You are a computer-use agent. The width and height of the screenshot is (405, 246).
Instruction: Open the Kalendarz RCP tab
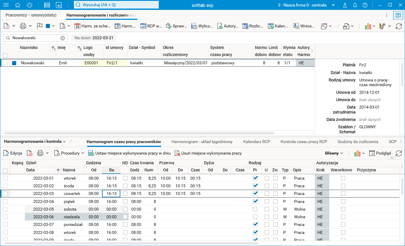257,142
